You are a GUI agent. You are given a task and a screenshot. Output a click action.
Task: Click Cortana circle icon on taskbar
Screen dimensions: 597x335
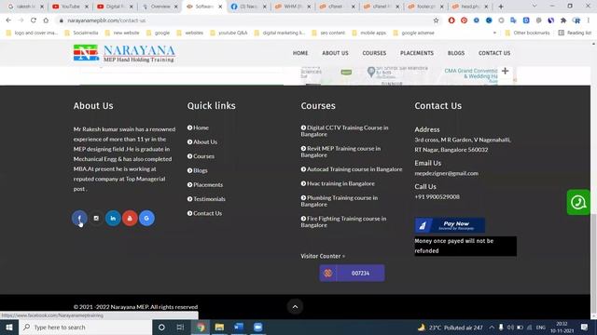click(x=161, y=327)
